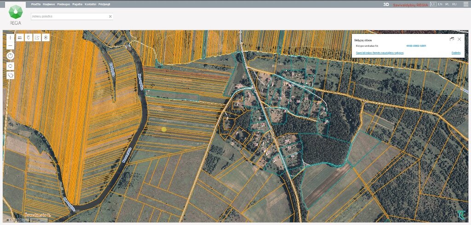Select the polygon draw tool
471x225 pixels.
click(10, 76)
